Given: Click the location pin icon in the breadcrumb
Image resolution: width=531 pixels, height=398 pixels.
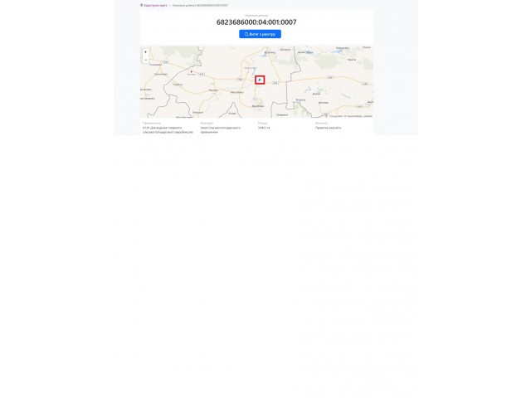Looking at the screenshot, I should coord(141,6).
